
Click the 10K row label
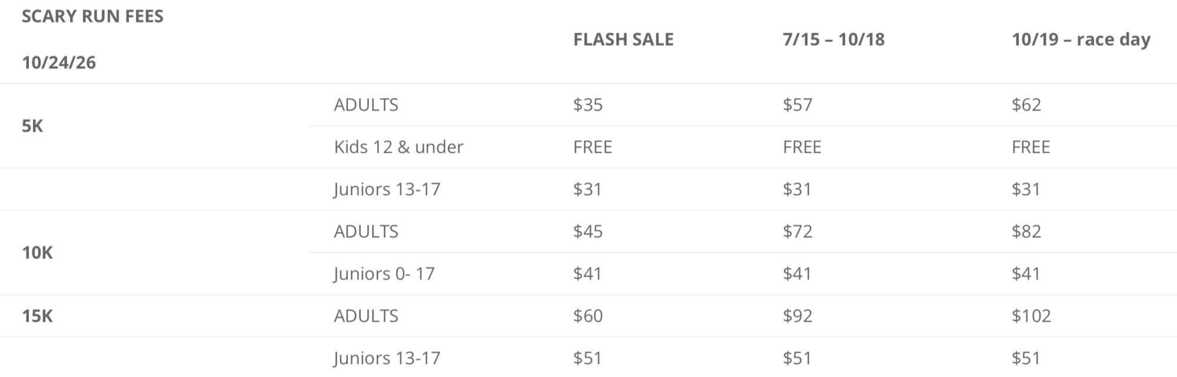pyautogui.click(x=37, y=252)
